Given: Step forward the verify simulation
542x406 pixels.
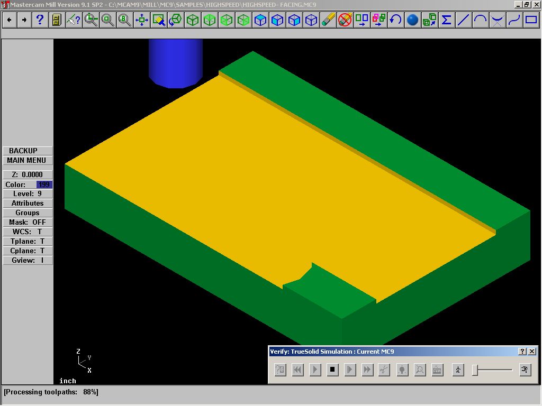Looking at the screenshot, I should pos(350,370).
